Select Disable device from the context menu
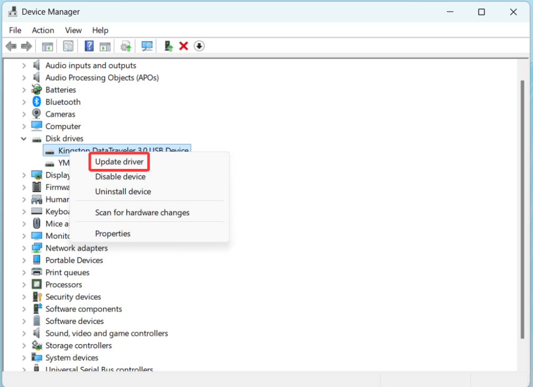 coord(120,176)
